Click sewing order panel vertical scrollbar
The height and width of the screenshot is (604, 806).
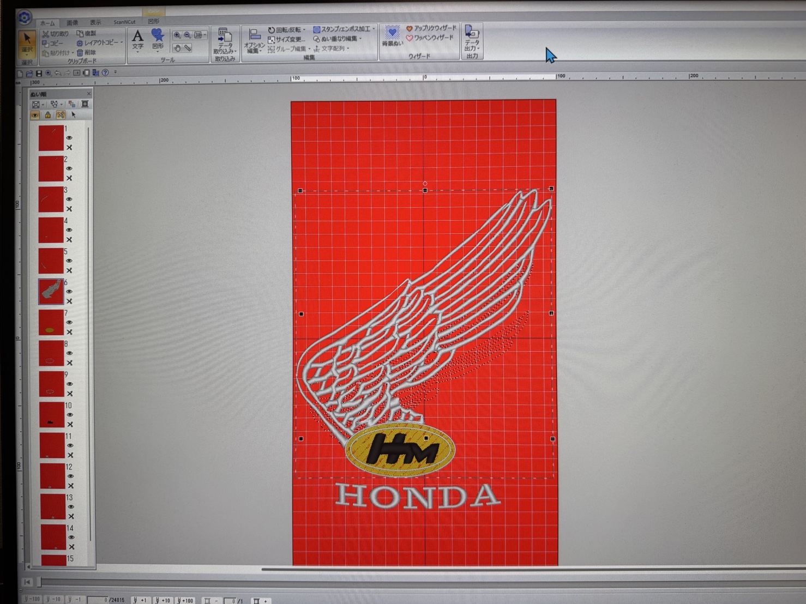point(88,333)
